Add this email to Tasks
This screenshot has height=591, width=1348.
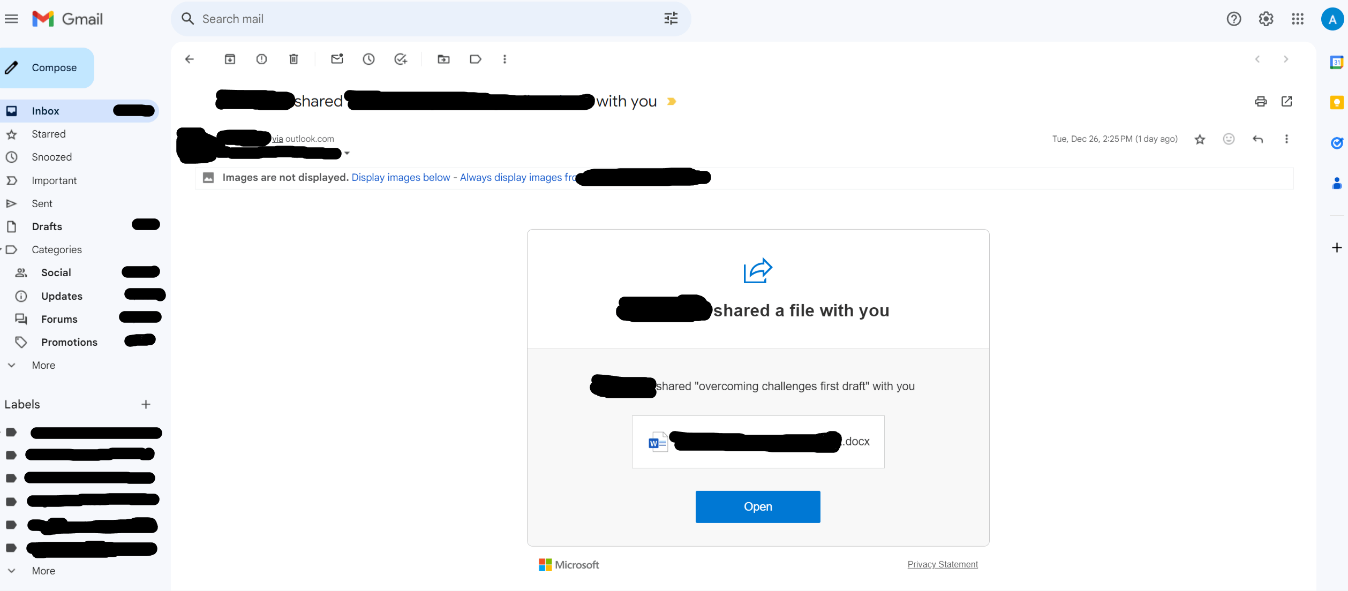pos(401,59)
